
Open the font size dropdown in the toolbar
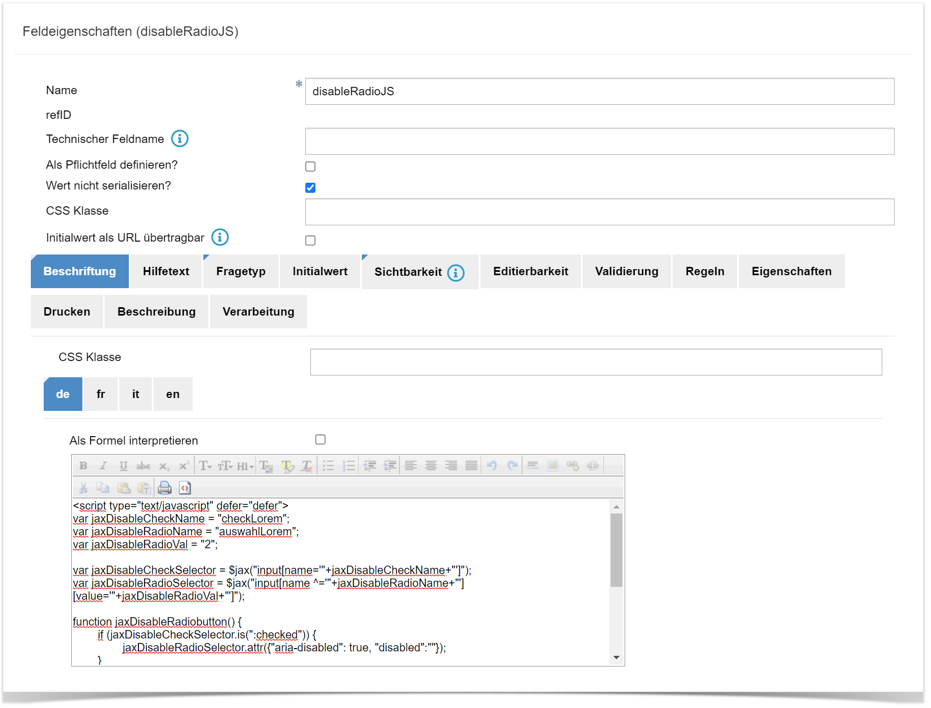pyautogui.click(x=225, y=466)
